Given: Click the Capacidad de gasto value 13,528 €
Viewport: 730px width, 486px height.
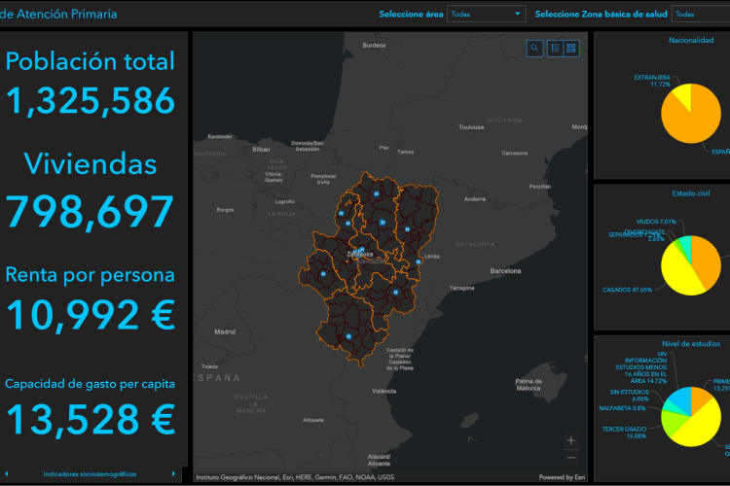Looking at the screenshot, I should 91,420.
